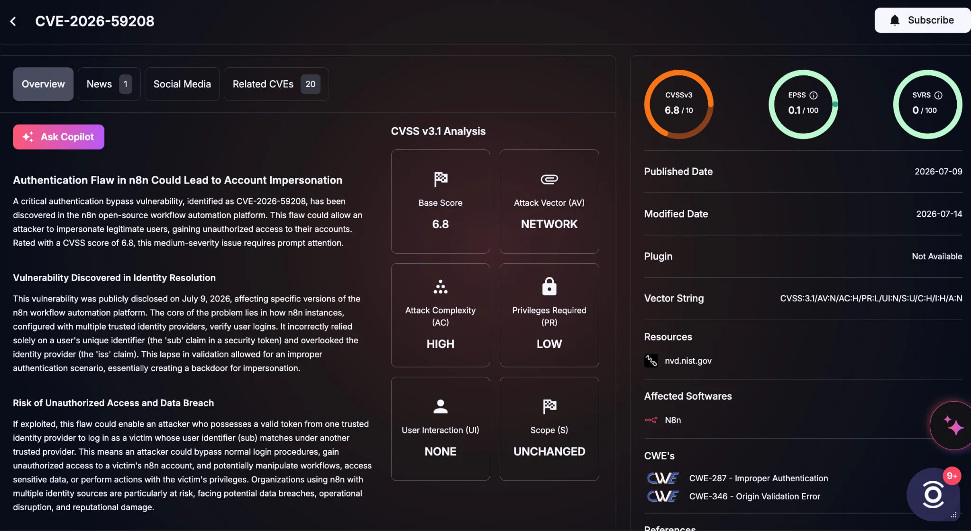Click the EPSS 0.1 score gauge
971x531 pixels.
pyautogui.click(x=803, y=104)
